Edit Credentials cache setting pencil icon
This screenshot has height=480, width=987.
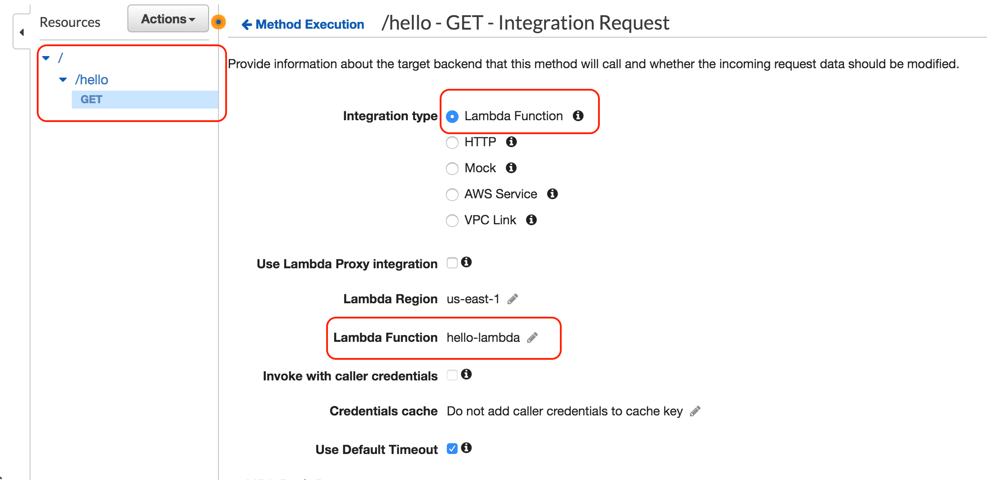click(695, 411)
